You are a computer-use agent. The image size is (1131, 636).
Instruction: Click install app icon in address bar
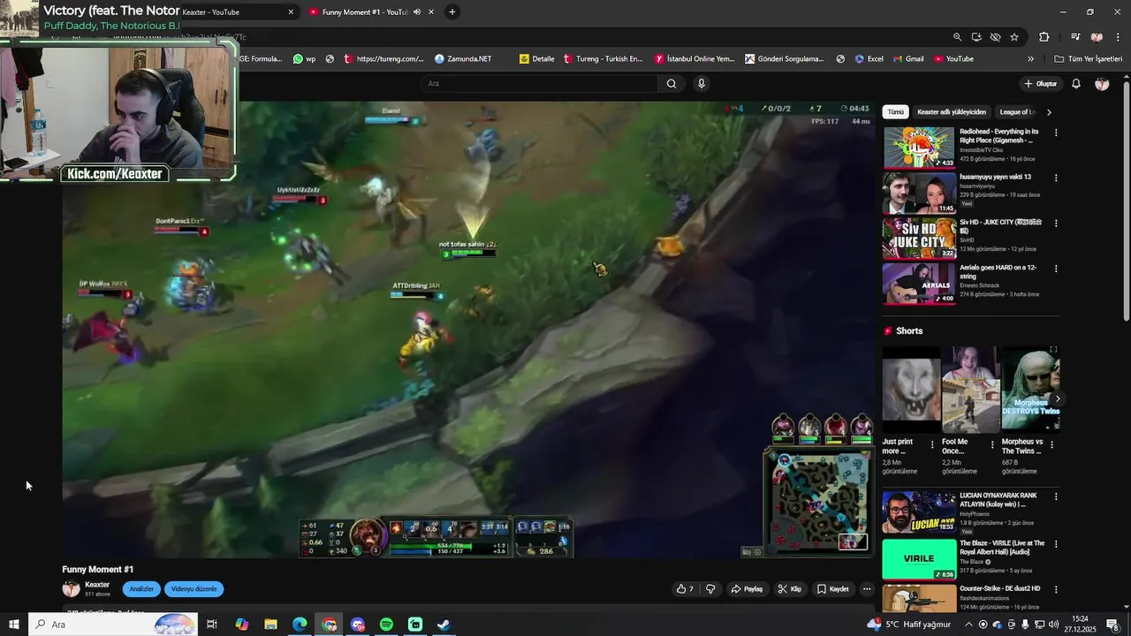(976, 37)
